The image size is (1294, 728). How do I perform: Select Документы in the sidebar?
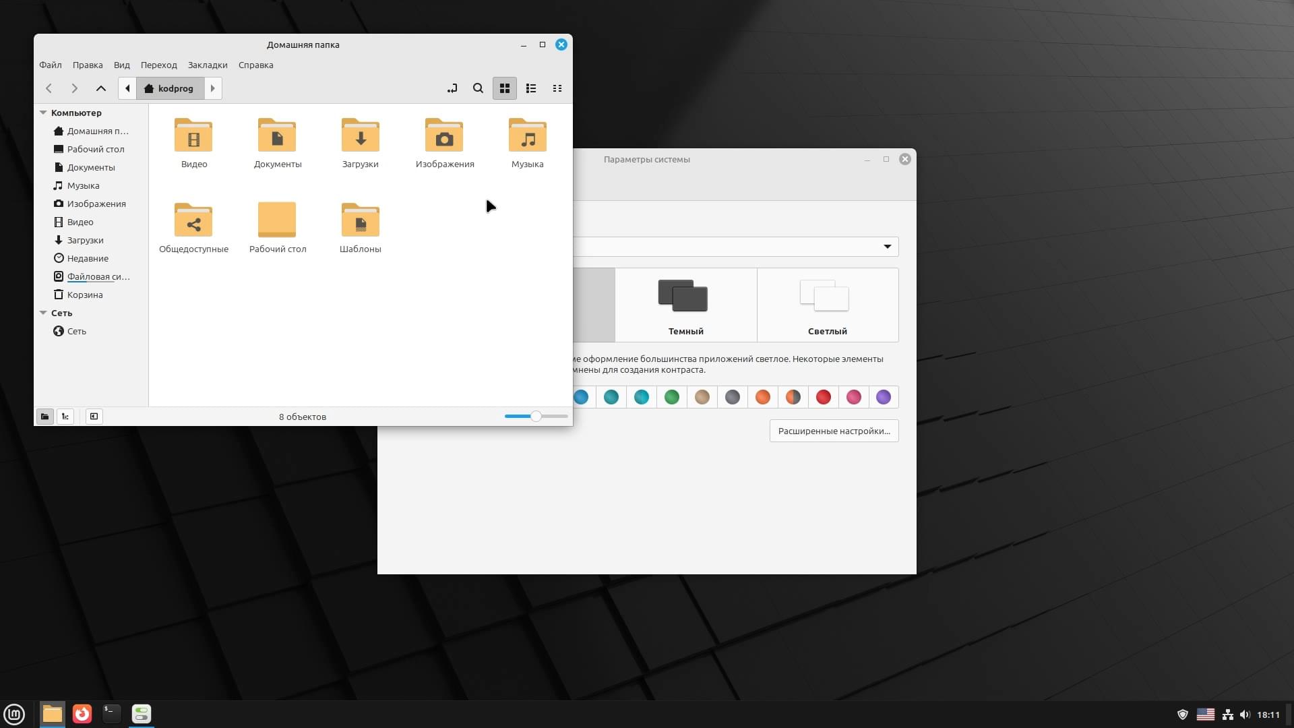[91, 167]
